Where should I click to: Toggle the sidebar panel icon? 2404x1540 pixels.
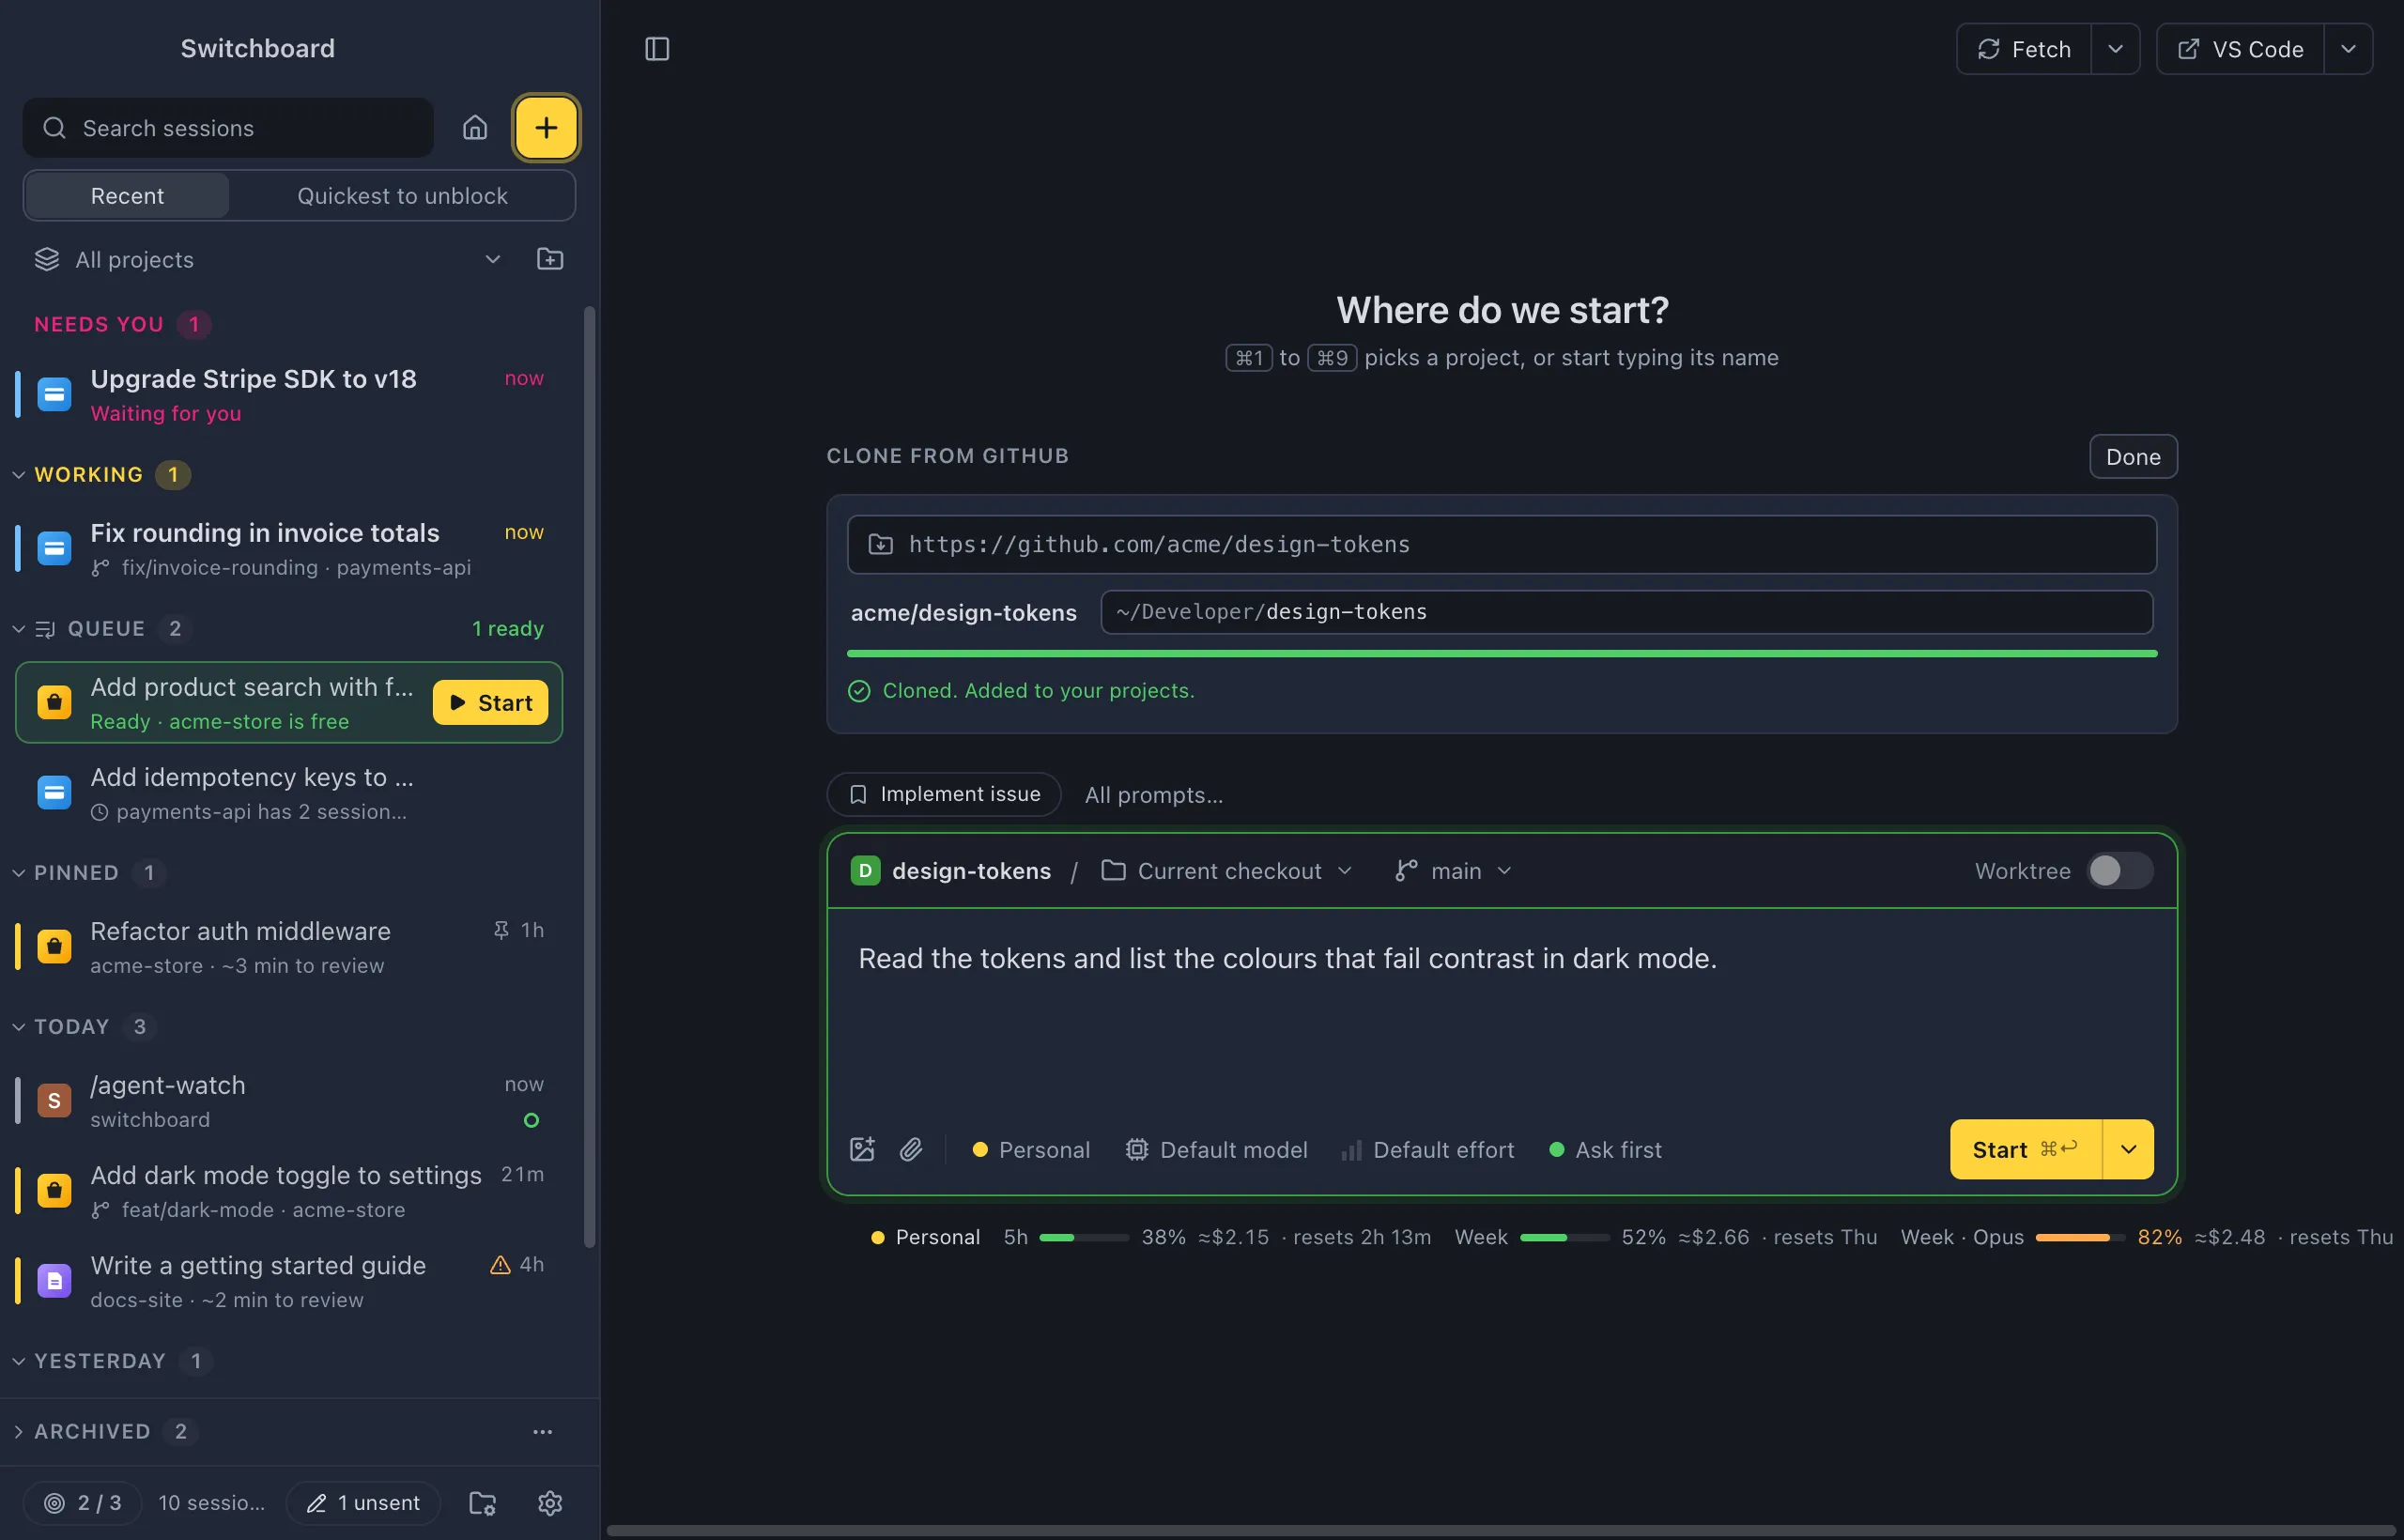point(657,49)
